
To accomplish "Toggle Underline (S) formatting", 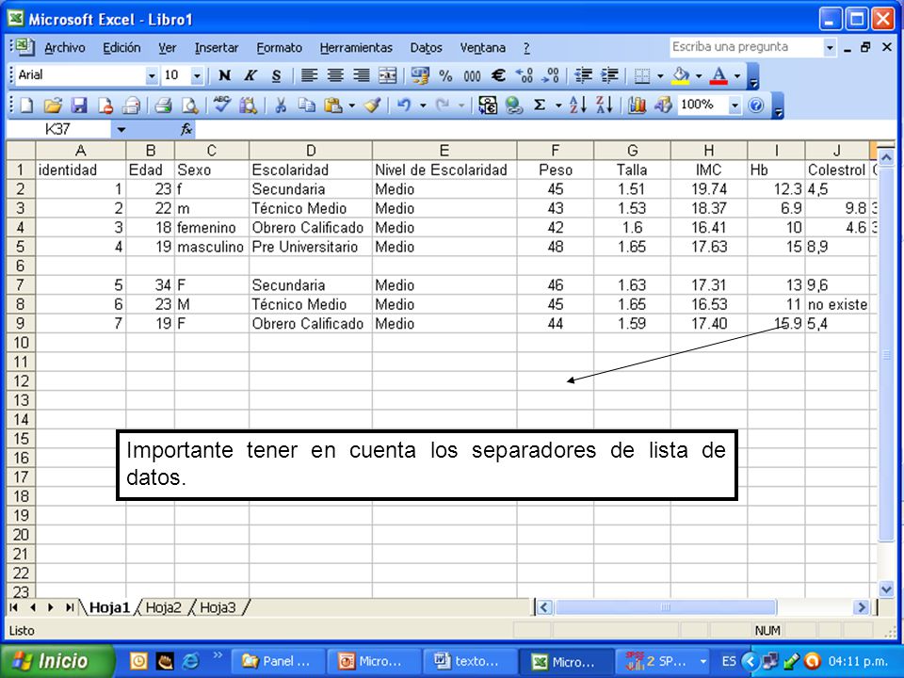I will tap(276, 75).
